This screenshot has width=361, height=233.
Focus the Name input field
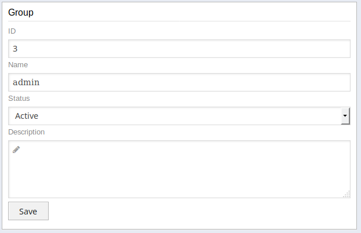(179, 82)
